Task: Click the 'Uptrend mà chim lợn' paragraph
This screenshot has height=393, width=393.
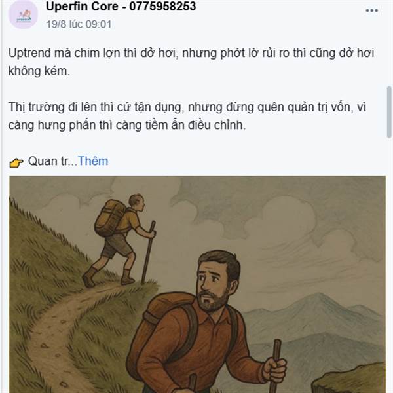Action: pos(191,62)
